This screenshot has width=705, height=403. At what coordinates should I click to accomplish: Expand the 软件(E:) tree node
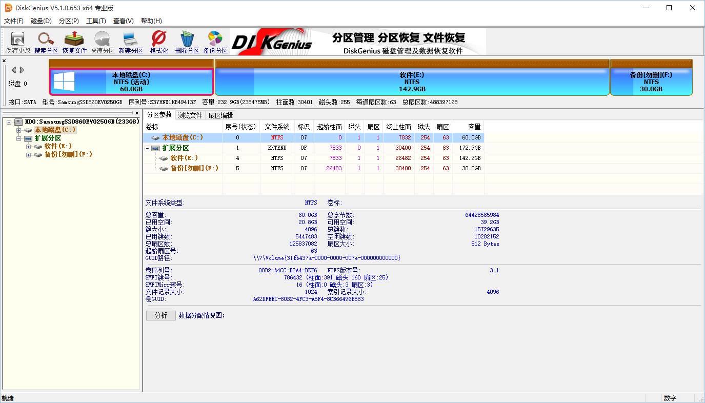point(29,147)
